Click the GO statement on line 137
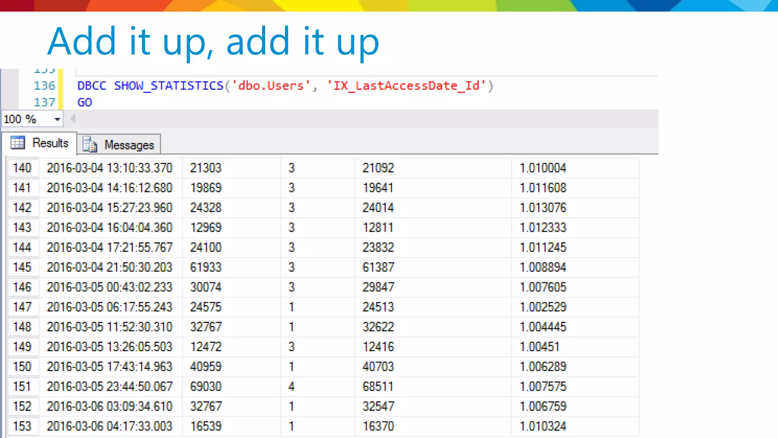The height and width of the screenshot is (438, 778). 85,102
